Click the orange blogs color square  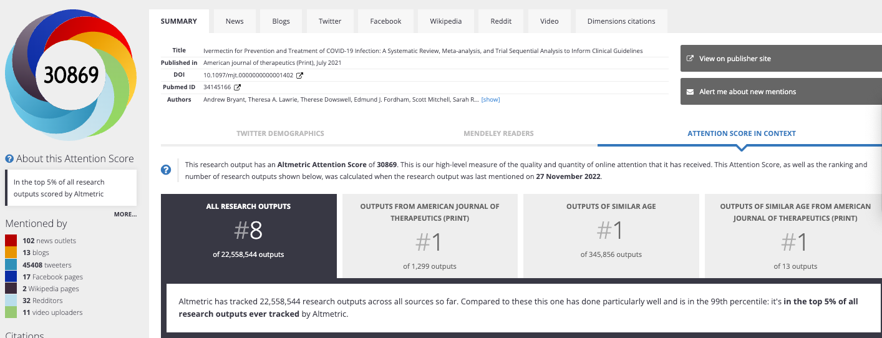coord(11,253)
